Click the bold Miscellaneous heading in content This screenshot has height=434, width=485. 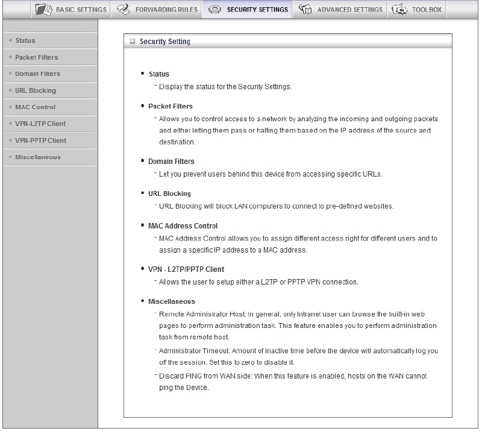(x=172, y=301)
